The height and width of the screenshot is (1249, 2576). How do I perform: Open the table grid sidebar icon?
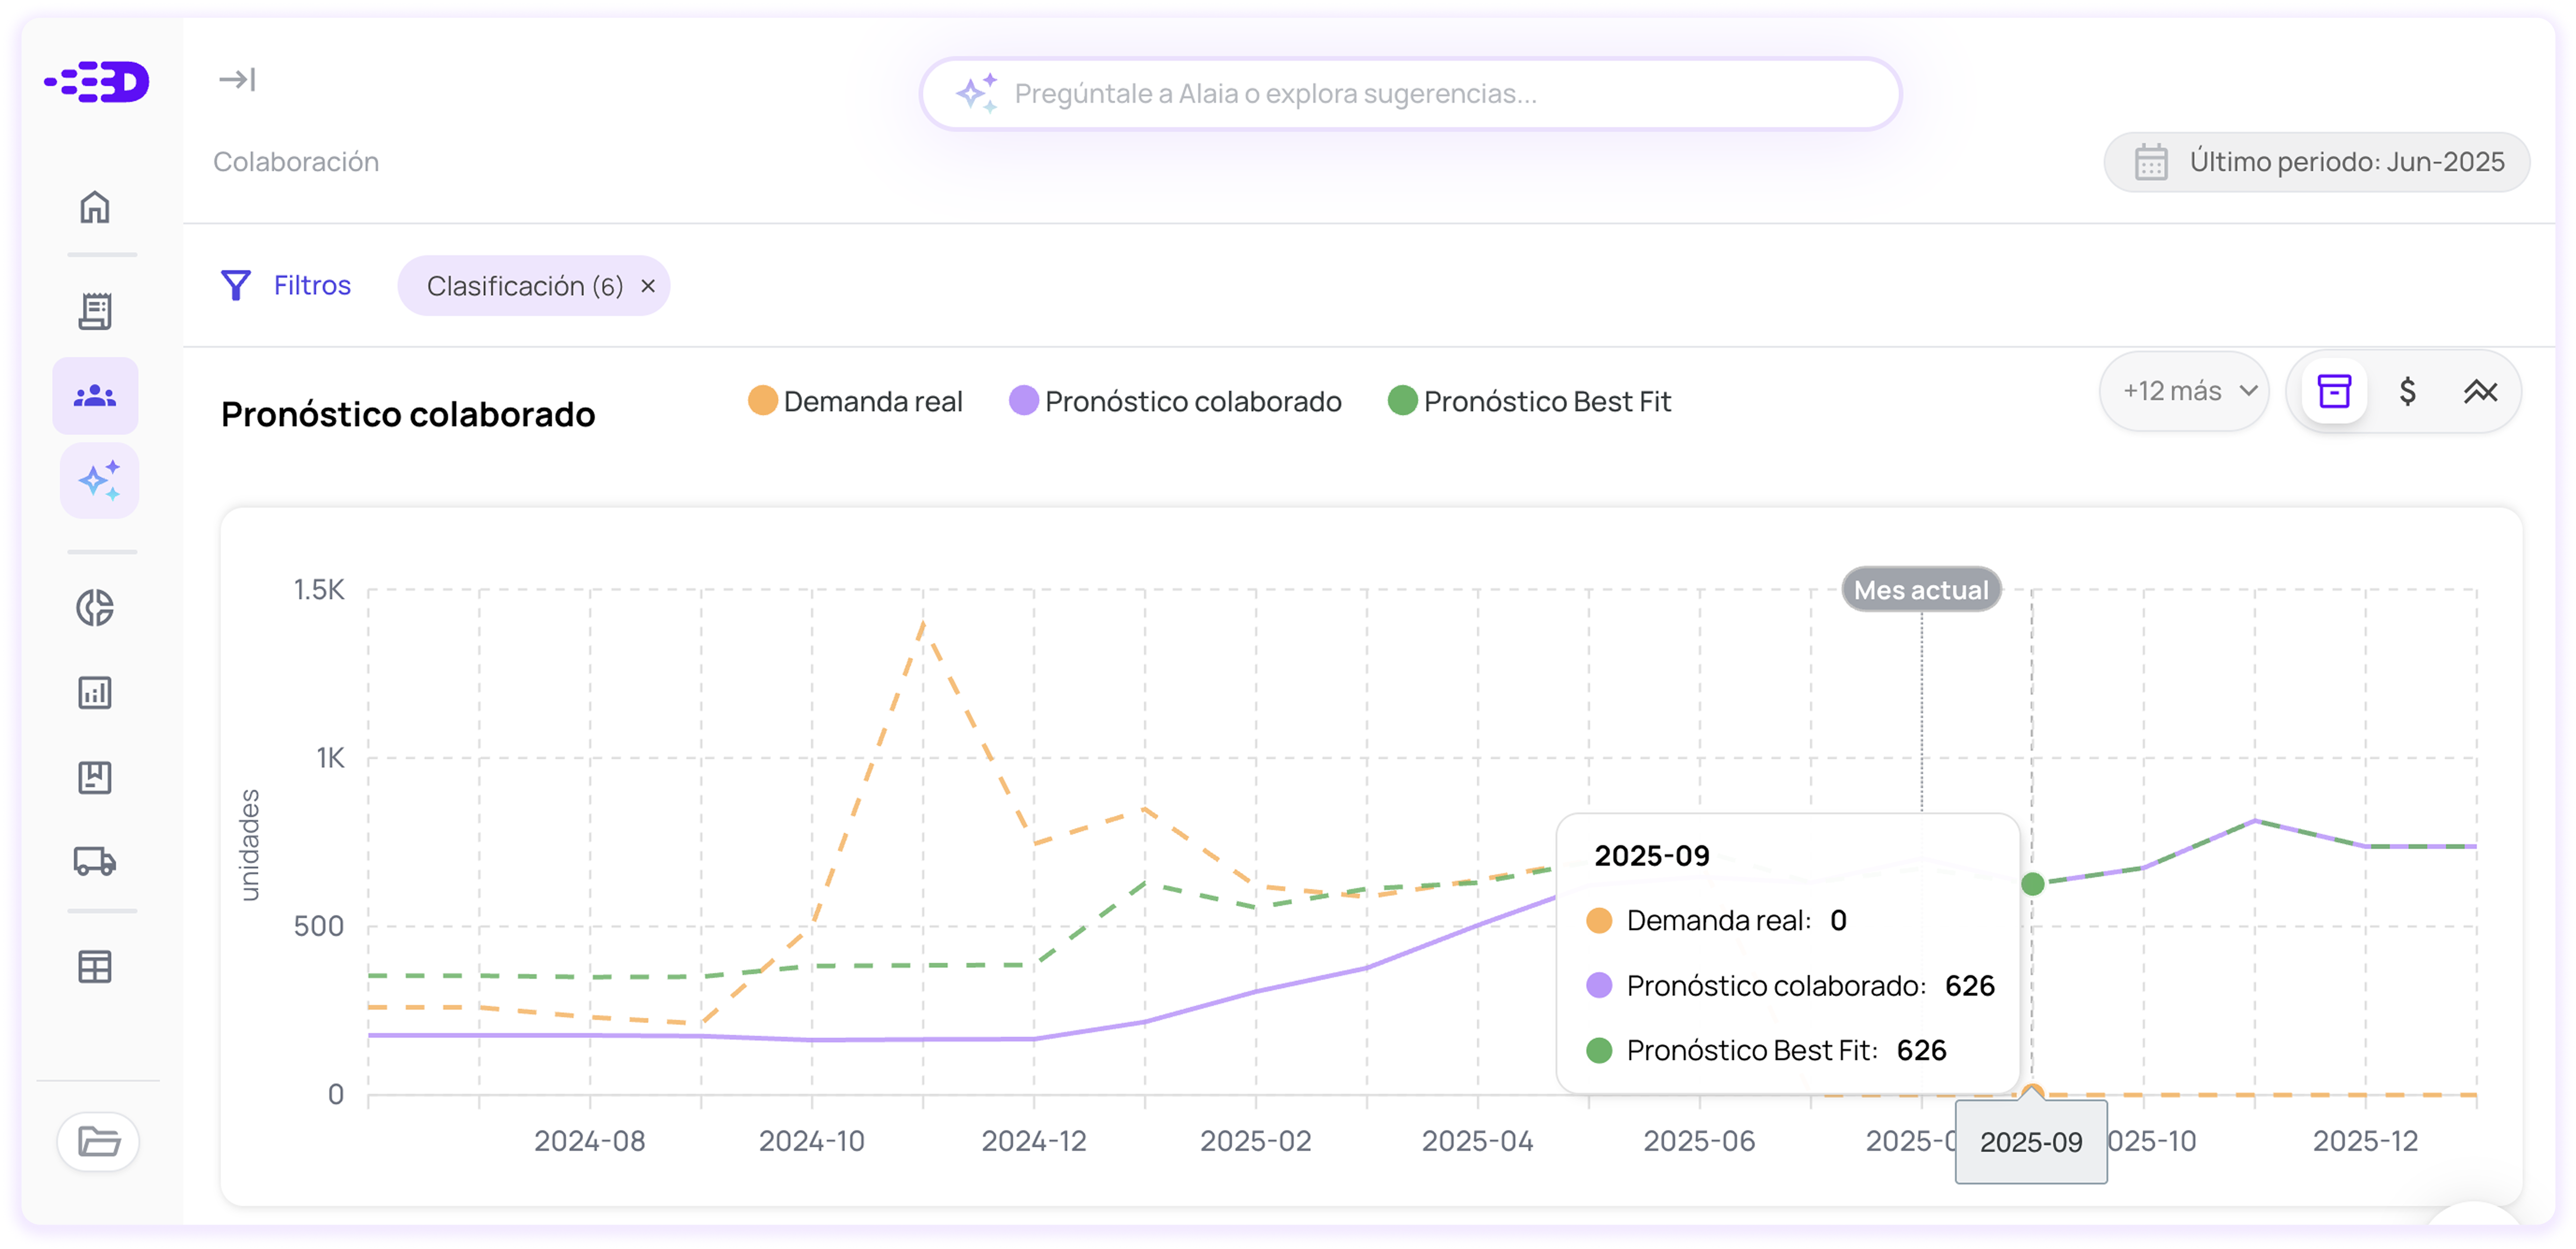pos(95,966)
